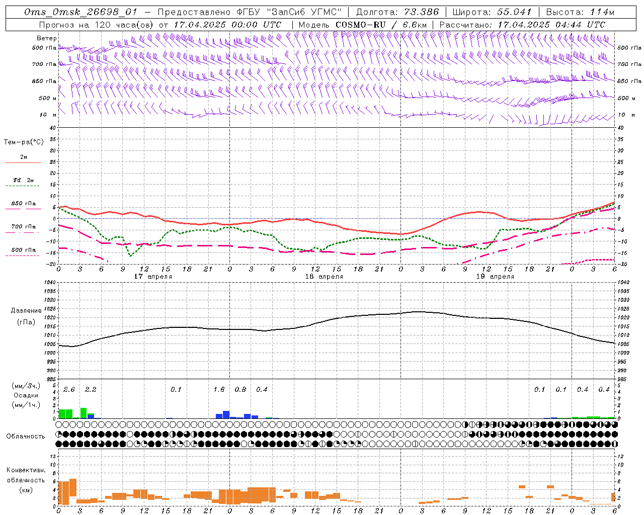Image resolution: width=644 pixels, height=515 pixels.
Task: Click the Облачность row label
Action: pos(26,436)
